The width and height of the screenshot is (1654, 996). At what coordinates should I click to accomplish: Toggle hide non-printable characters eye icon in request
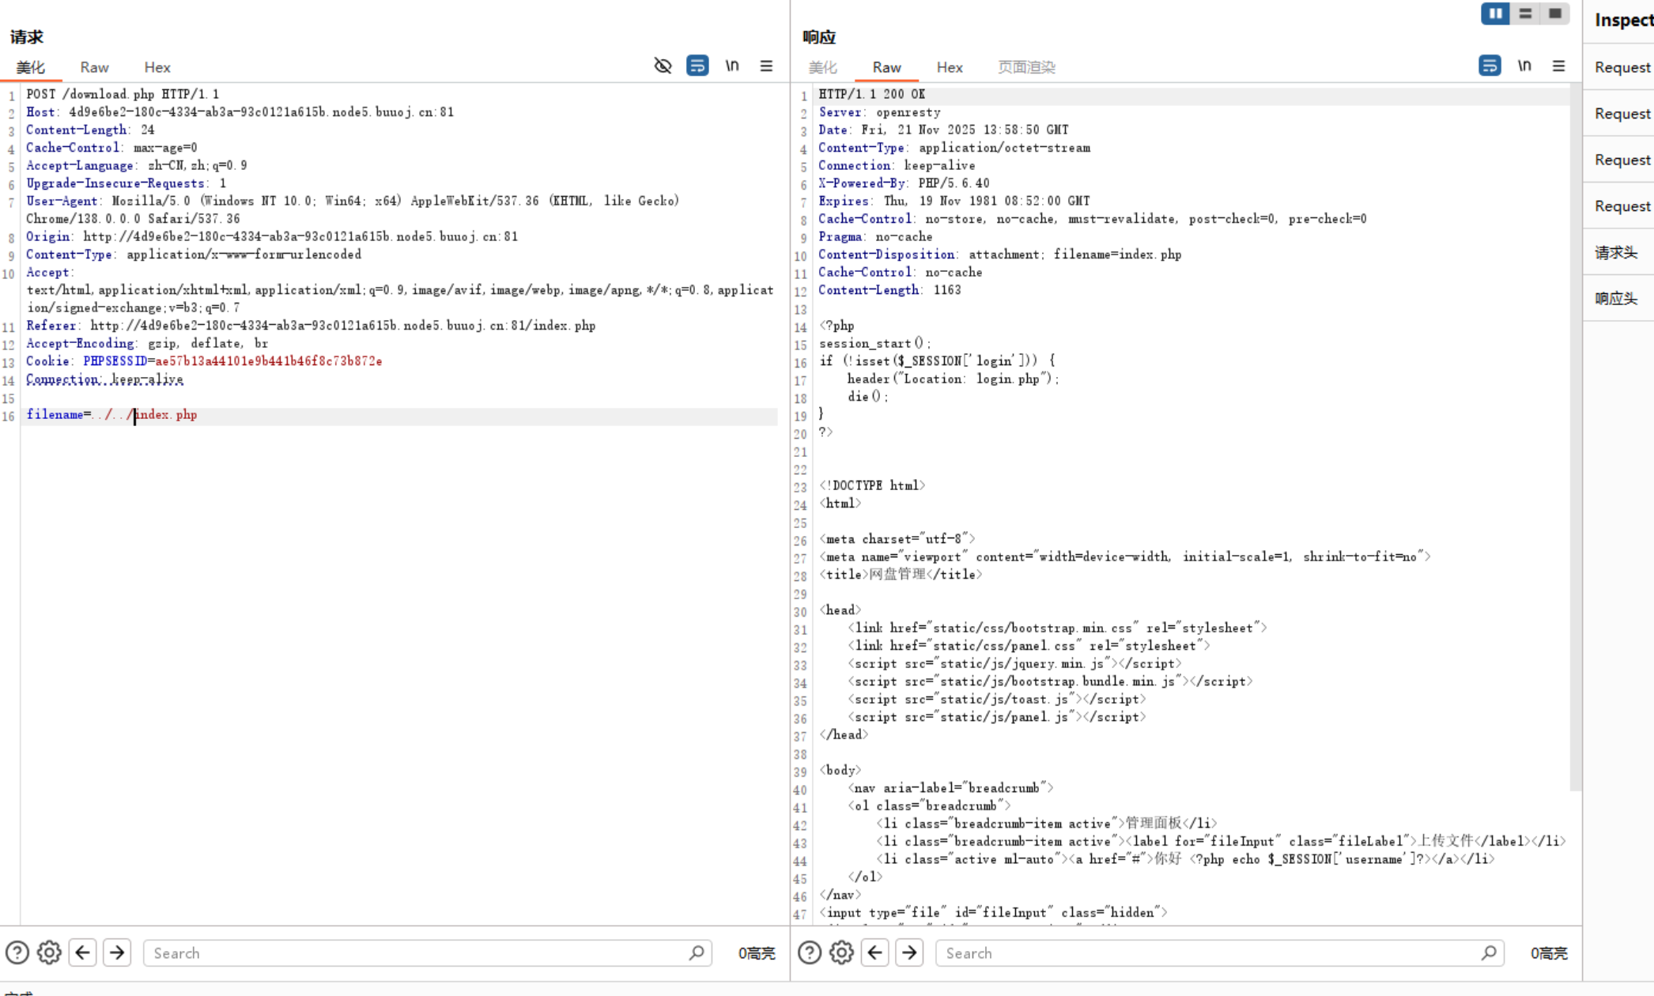pos(663,66)
